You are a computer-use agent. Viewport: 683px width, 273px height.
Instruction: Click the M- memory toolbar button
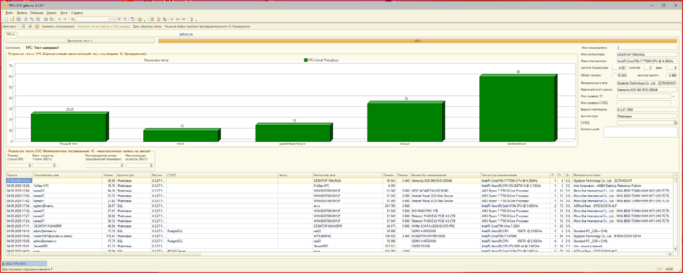click(x=184, y=19)
